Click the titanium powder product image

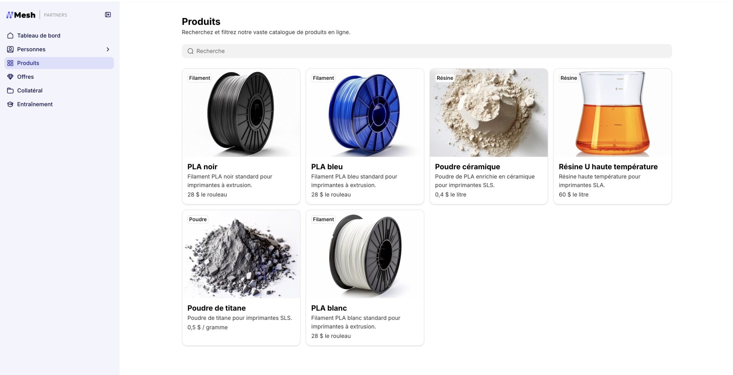(x=241, y=254)
